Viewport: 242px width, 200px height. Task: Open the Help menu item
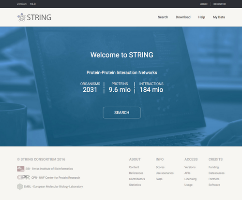tap(202, 17)
